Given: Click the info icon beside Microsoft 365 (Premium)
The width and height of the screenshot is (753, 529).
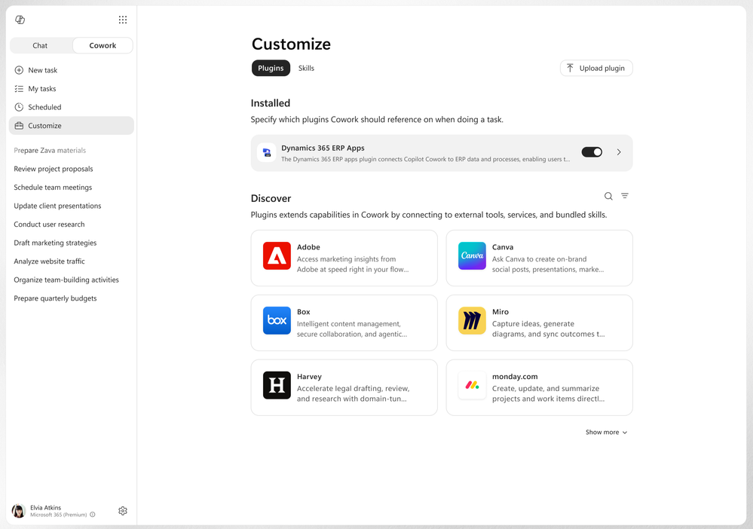Looking at the screenshot, I should pos(93,515).
